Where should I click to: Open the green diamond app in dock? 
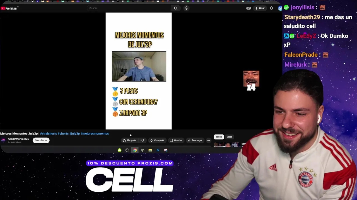[x=143, y=150]
